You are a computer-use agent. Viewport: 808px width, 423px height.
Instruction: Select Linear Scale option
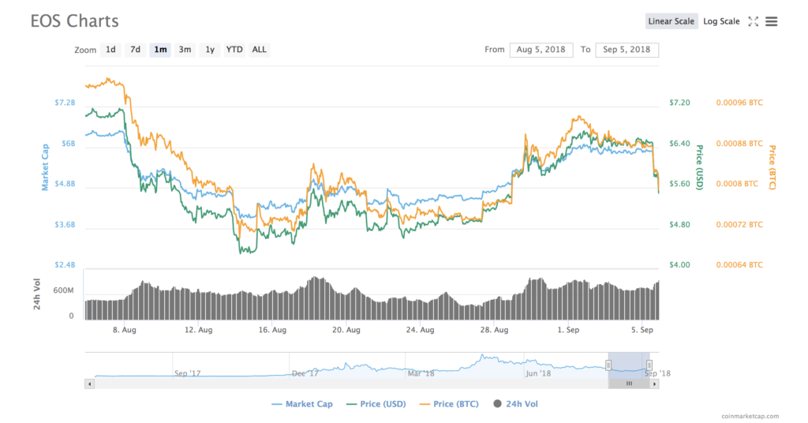tap(671, 21)
